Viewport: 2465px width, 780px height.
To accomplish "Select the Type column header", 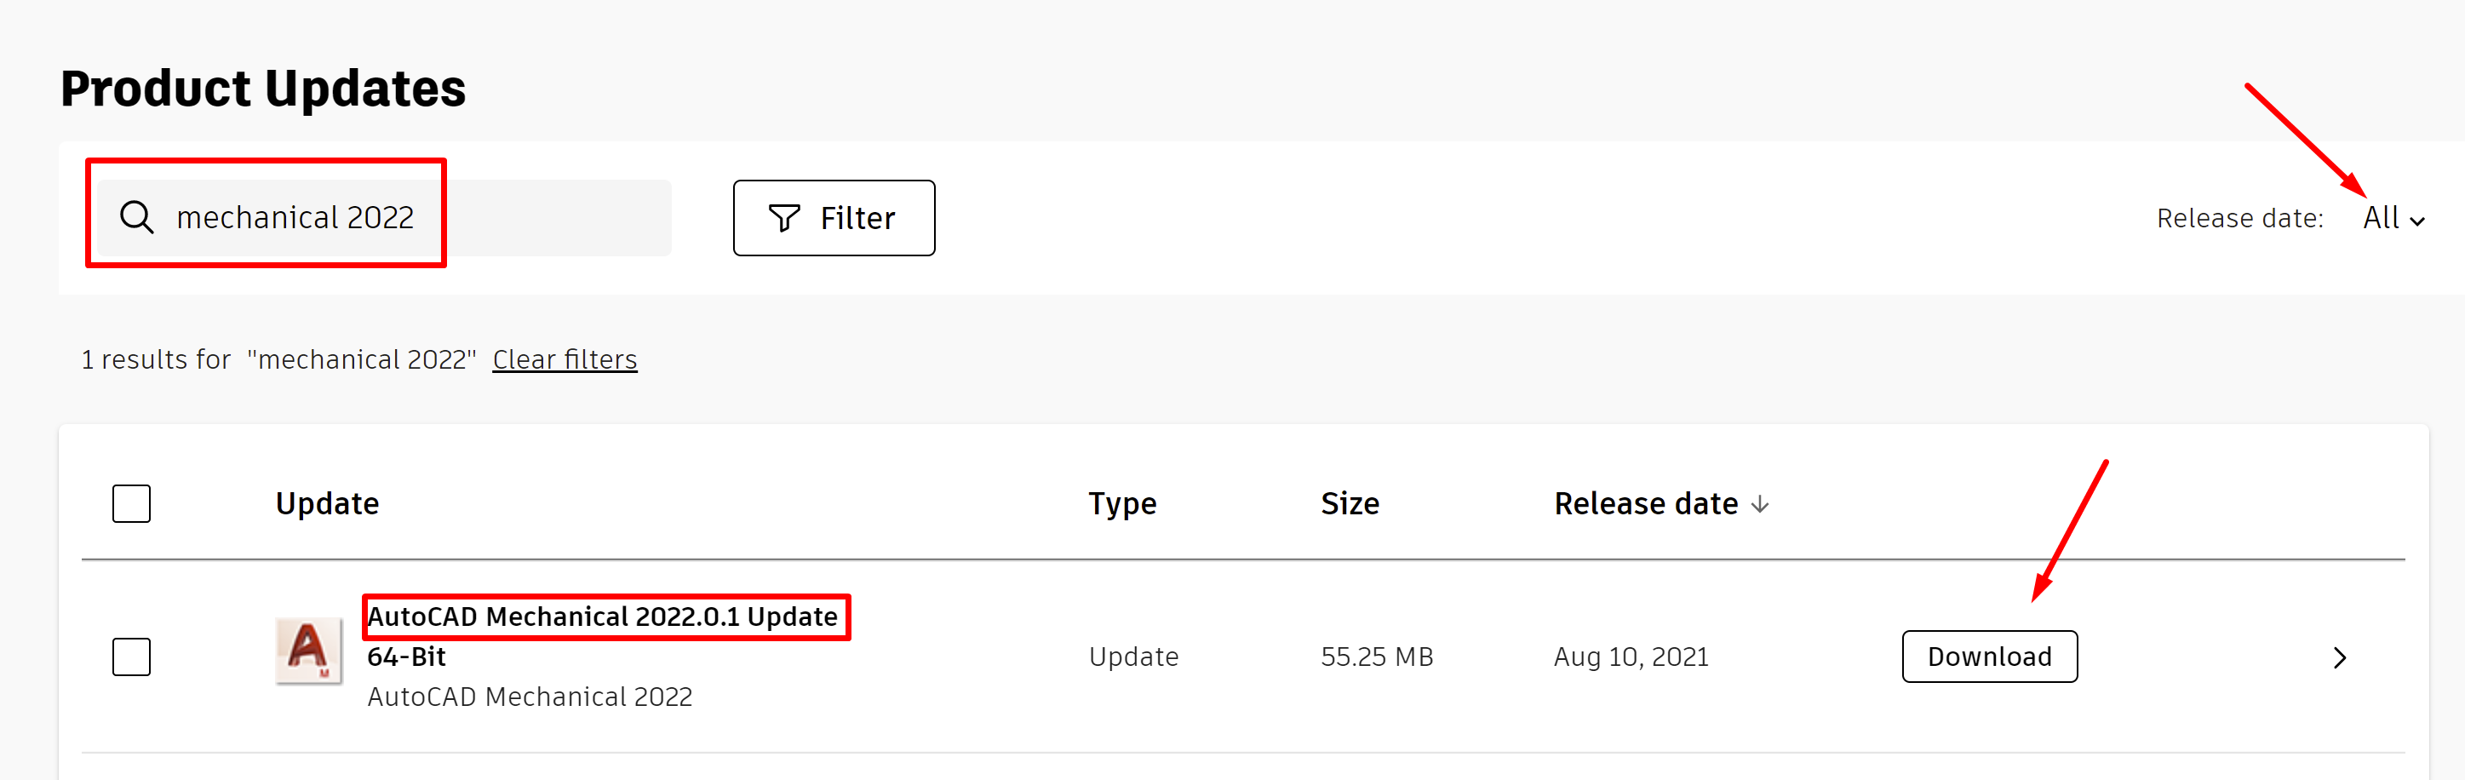I will (1121, 502).
